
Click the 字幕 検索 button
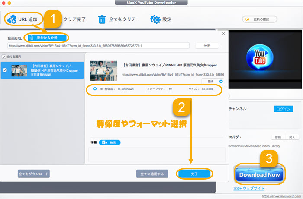[110, 142]
